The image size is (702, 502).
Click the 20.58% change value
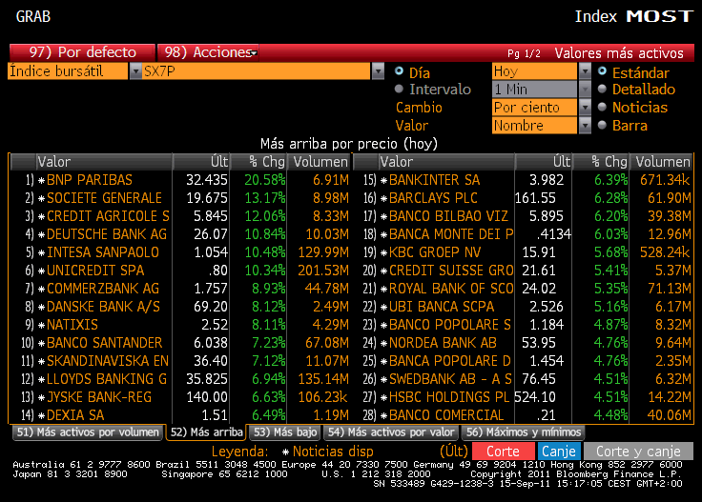264,180
